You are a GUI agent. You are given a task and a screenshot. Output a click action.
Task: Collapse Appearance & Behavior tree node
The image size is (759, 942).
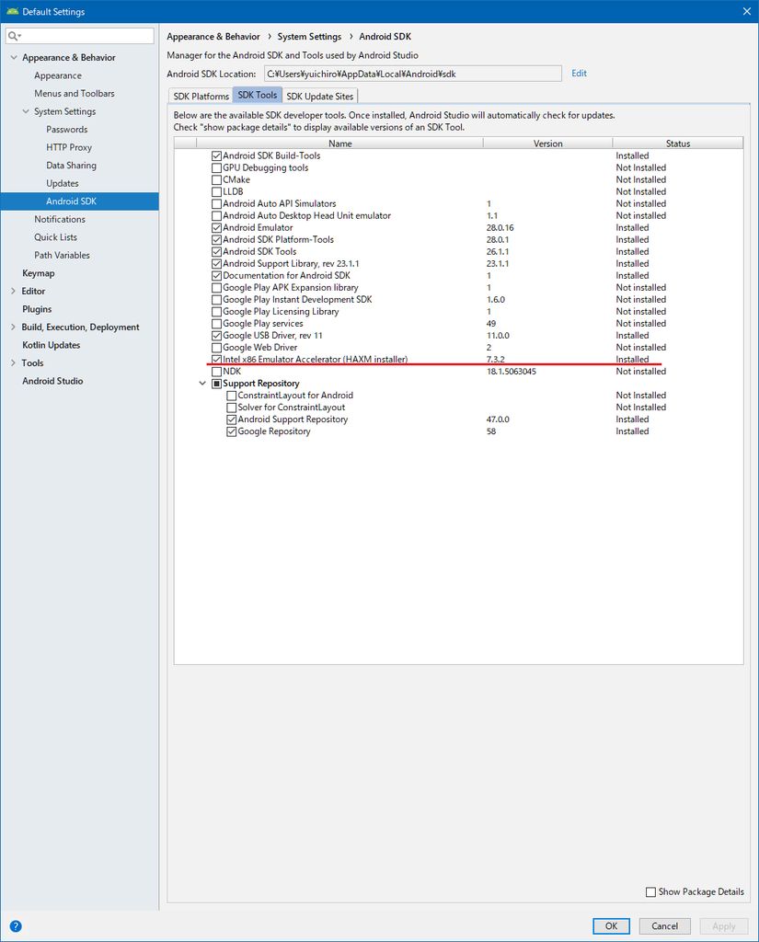(13, 58)
